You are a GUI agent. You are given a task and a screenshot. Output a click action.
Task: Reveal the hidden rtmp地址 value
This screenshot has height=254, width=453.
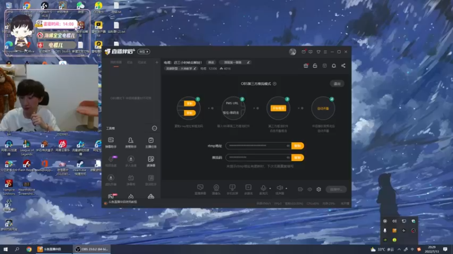point(288,146)
